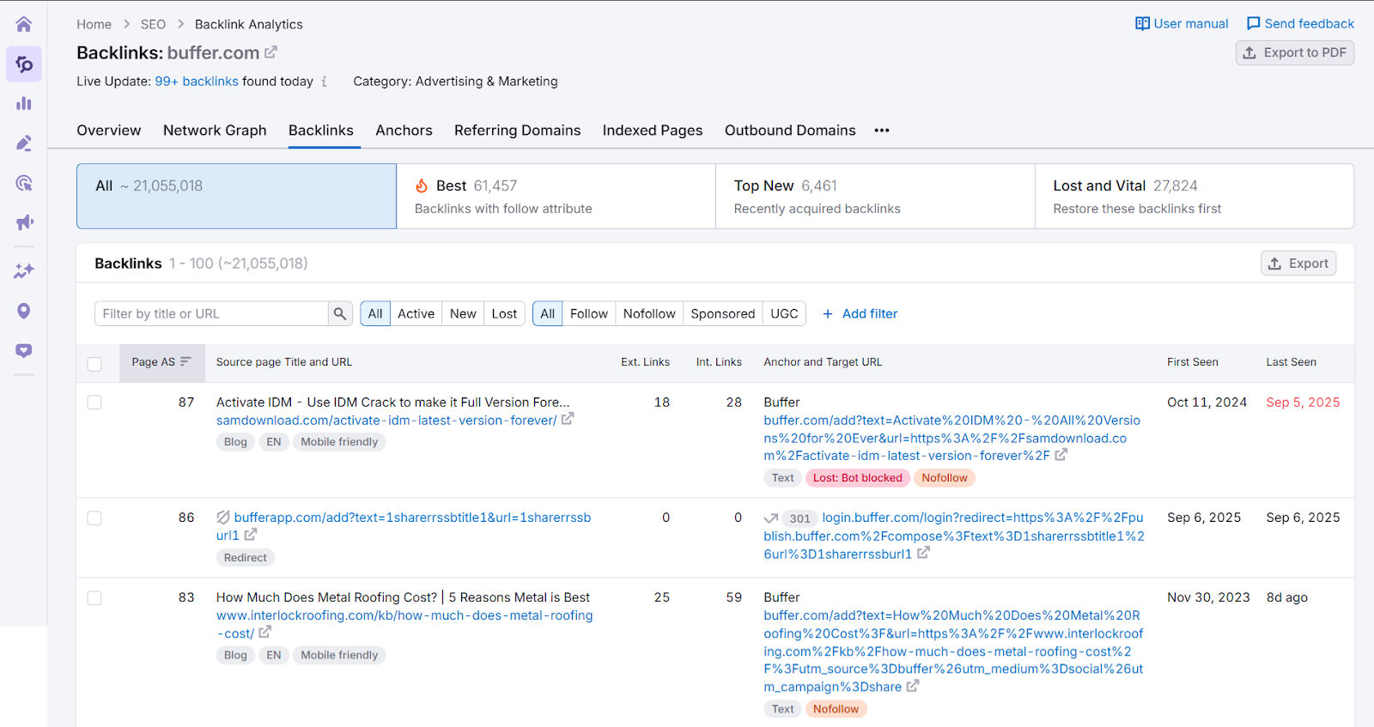Image resolution: width=1374 pixels, height=727 pixels.
Task: Toggle the select-all checkbox in table header
Action: tap(94, 364)
